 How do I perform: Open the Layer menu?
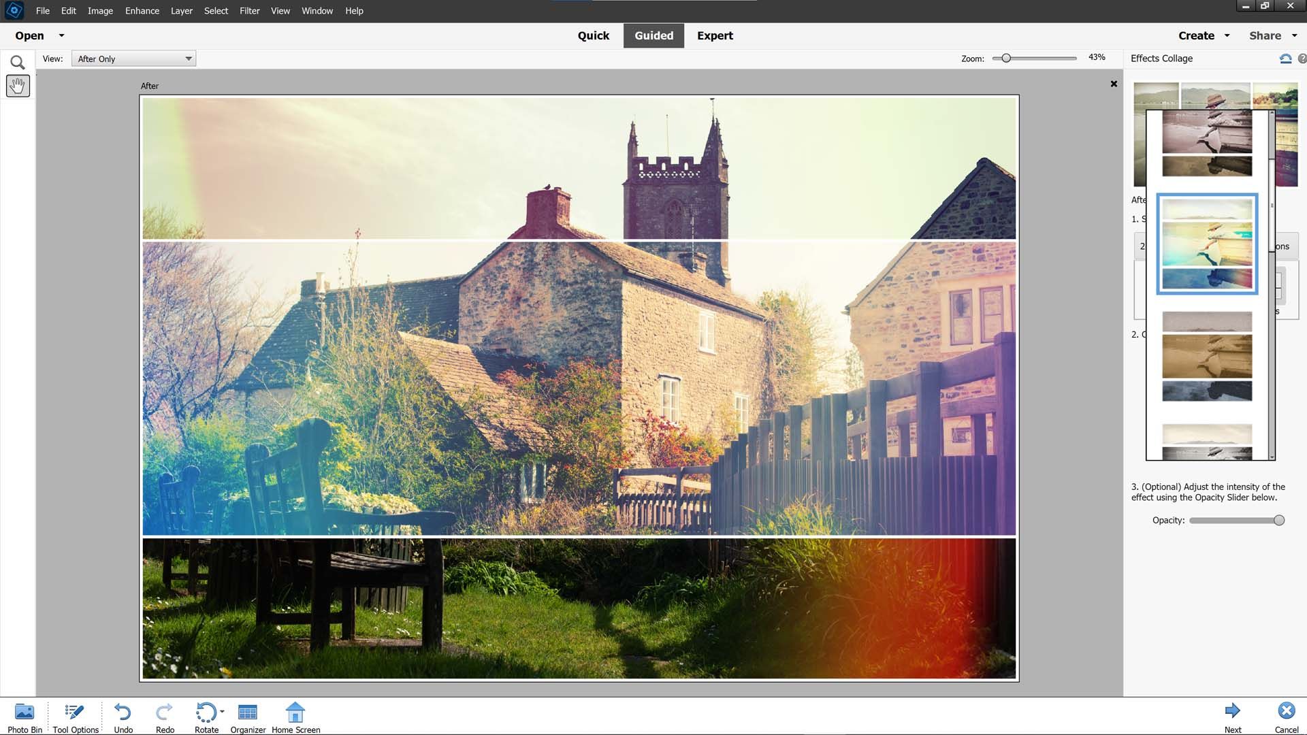point(181,11)
